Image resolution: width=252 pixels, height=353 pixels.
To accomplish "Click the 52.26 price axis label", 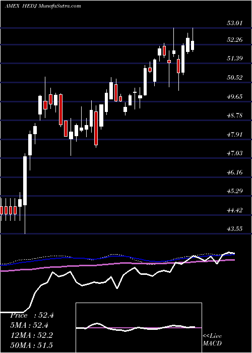I will (x=235, y=40).
